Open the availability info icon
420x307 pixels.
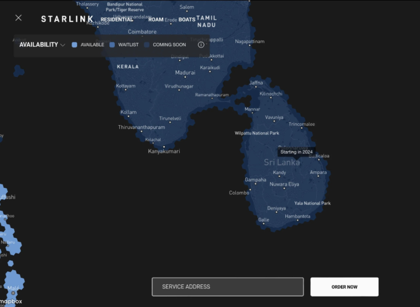pyautogui.click(x=201, y=45)
